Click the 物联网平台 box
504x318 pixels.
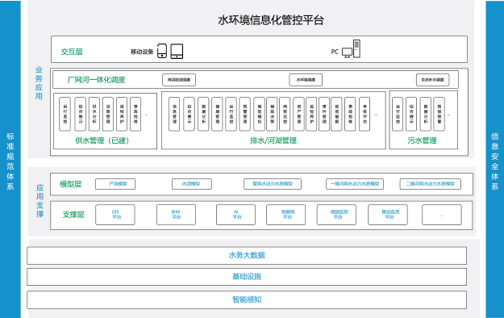pos(285,215)
